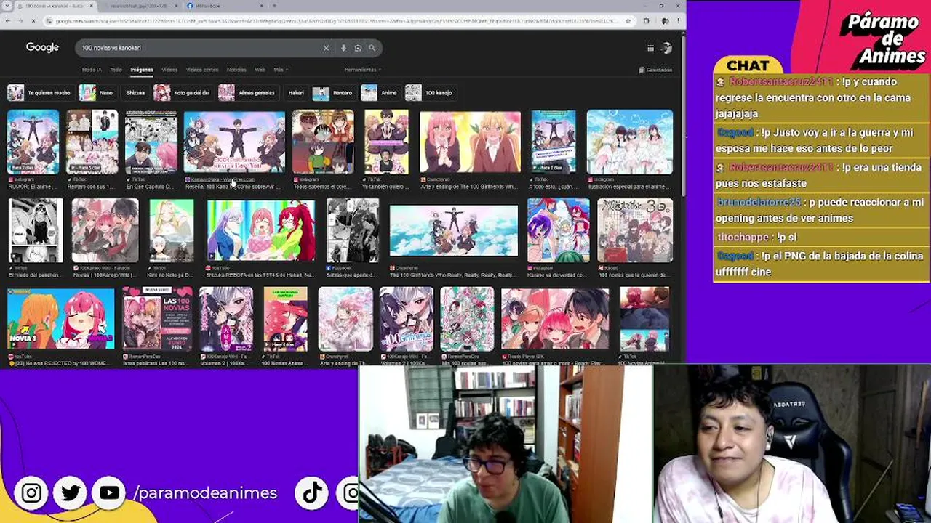The image size is (931, 523).
Task: Switch to Videos cortos tab
Action: (x=202, y=70)
